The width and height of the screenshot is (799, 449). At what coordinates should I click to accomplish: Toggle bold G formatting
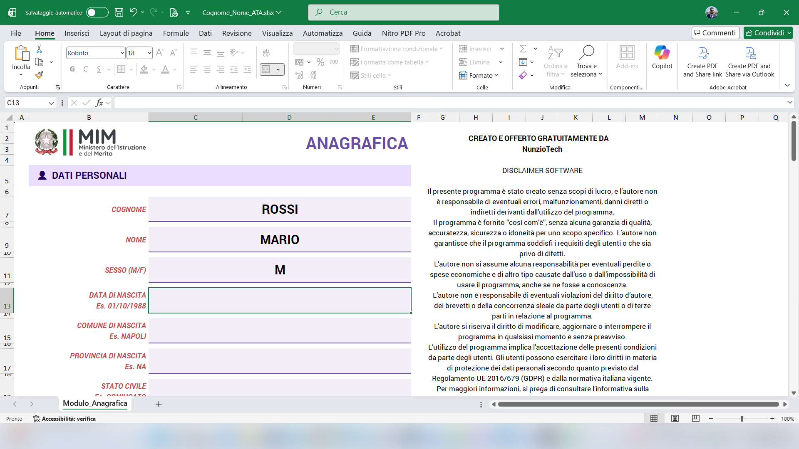point(72,69)
